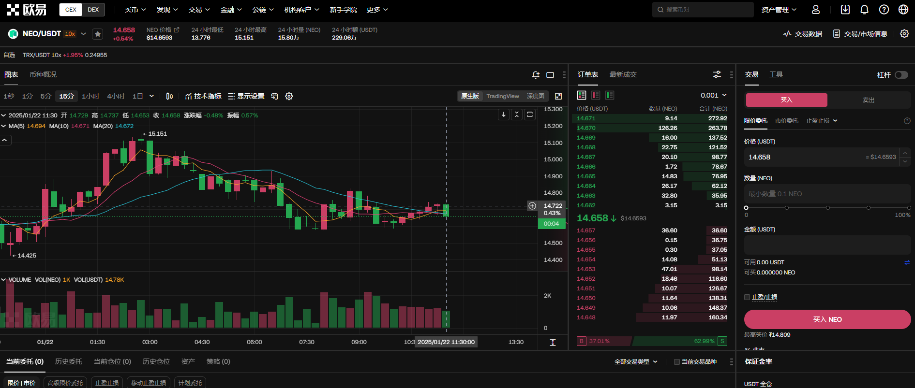Viewport: 915px width, 388px height.
Task: Open the language globe icon
Action: pyautogui.click(x=903, y=10)
